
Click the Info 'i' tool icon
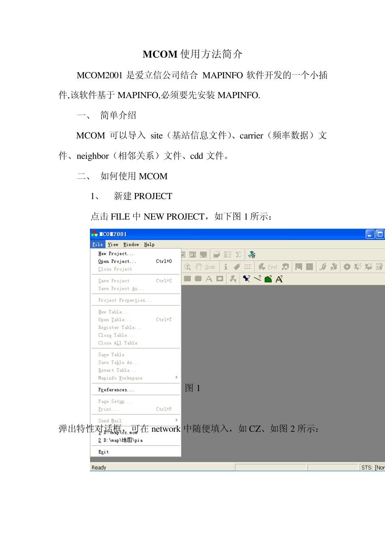tap(226, 267)
